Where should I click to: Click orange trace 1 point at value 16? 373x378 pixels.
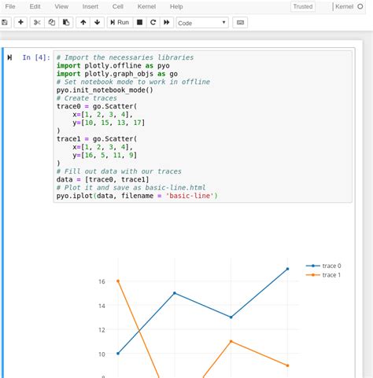(x=118, y=281)
